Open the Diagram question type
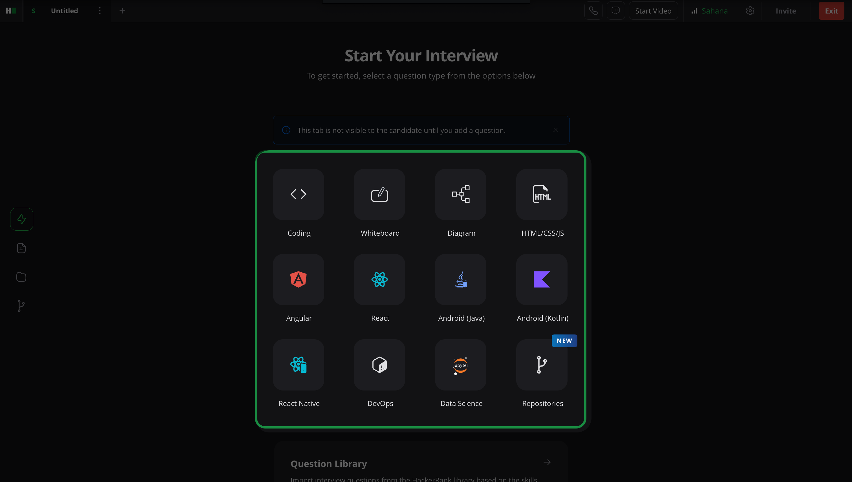852x482 pixels. tap(460, 194)
